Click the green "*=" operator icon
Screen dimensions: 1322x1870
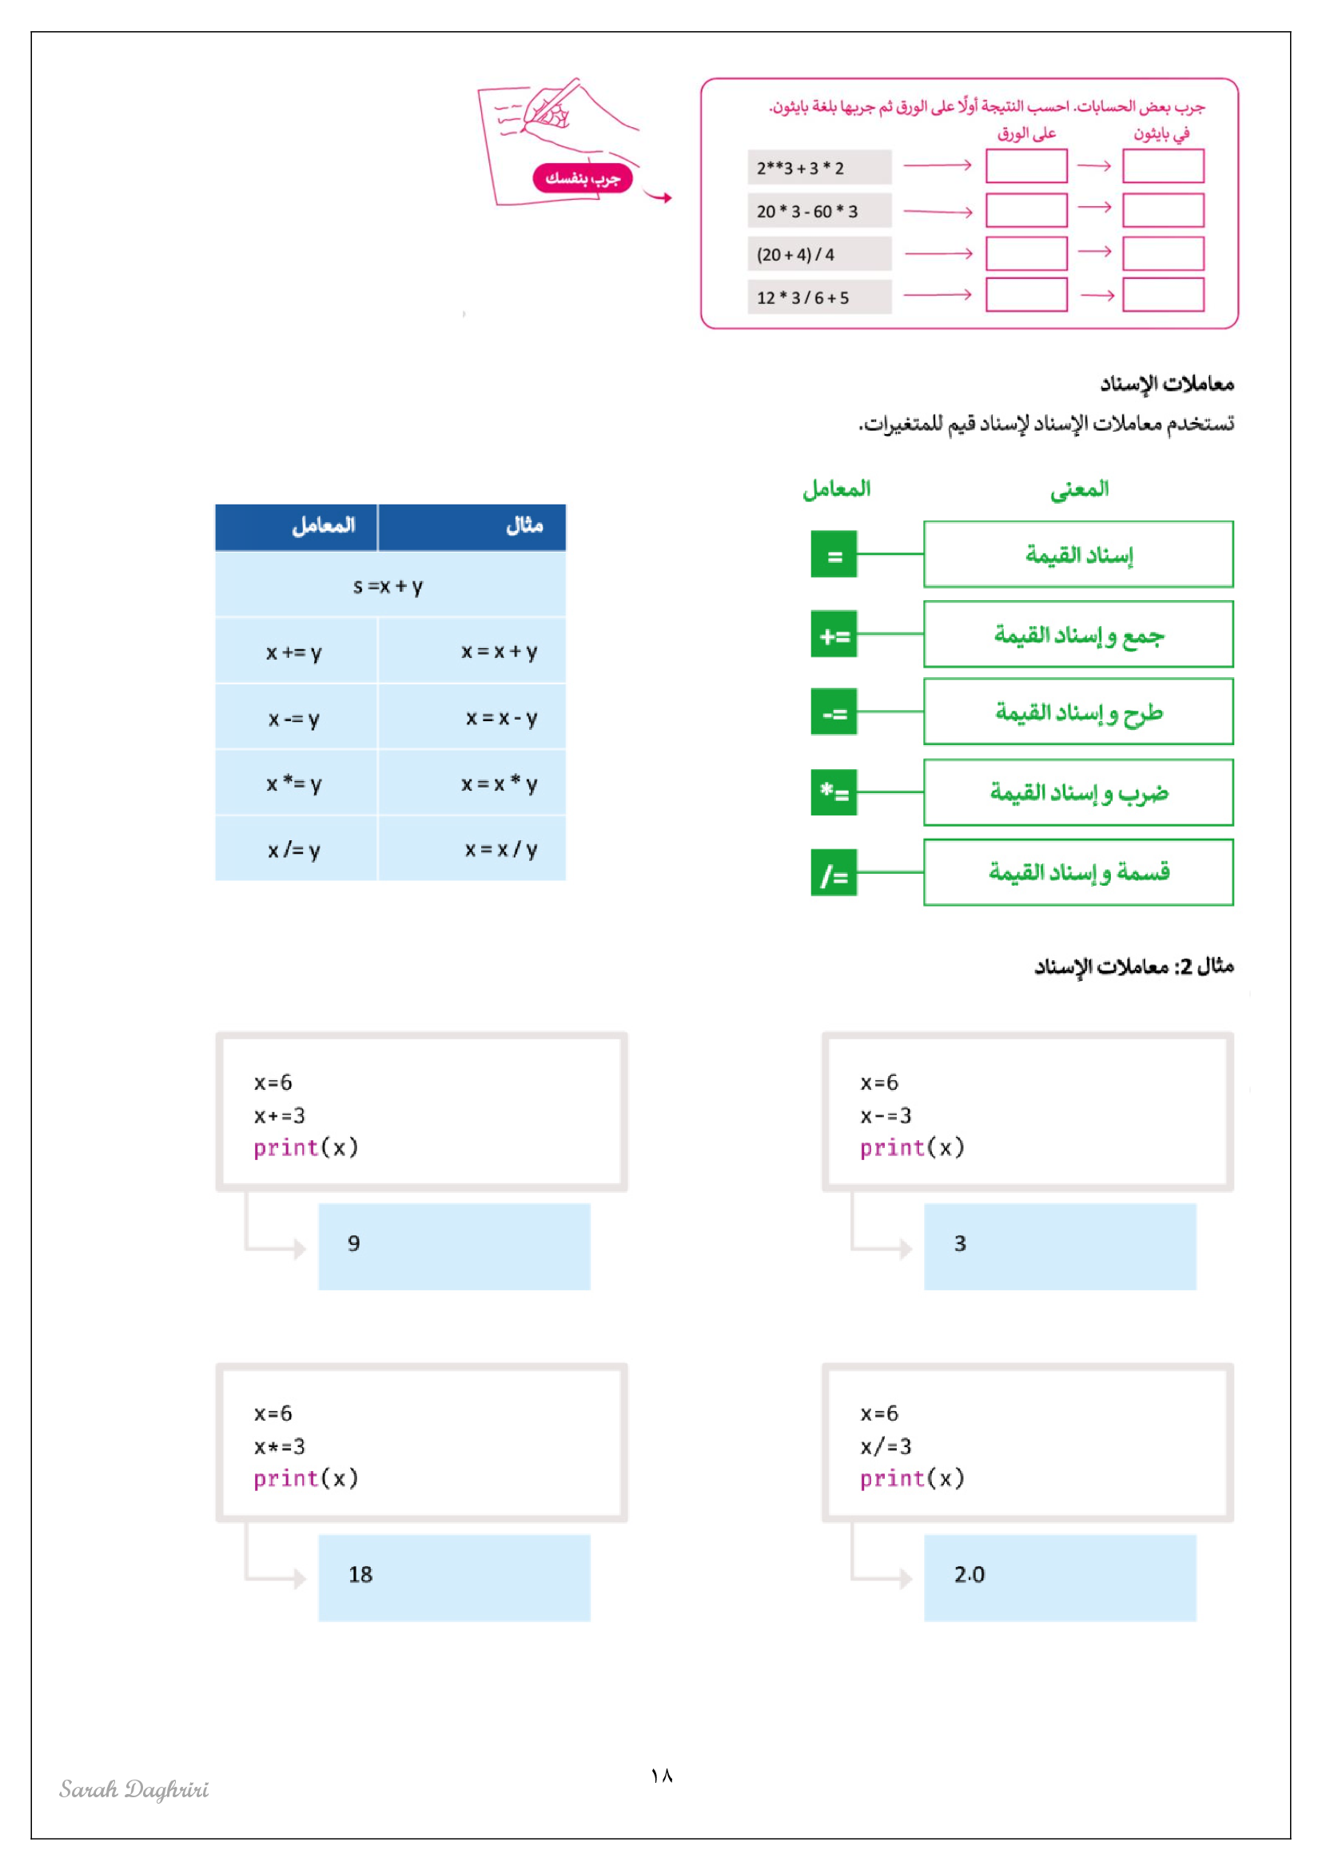[x=834, y=791]
